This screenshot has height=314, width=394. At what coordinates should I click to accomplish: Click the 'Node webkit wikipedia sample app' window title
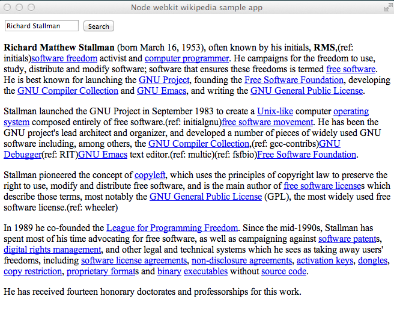196,8
